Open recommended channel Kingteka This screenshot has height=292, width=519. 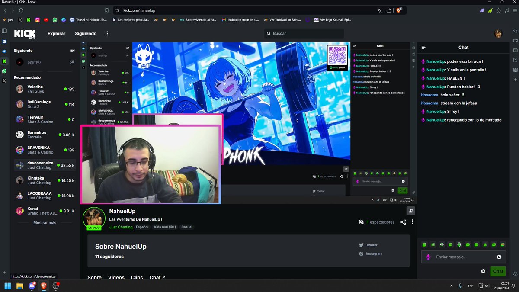tap(45, 180)
